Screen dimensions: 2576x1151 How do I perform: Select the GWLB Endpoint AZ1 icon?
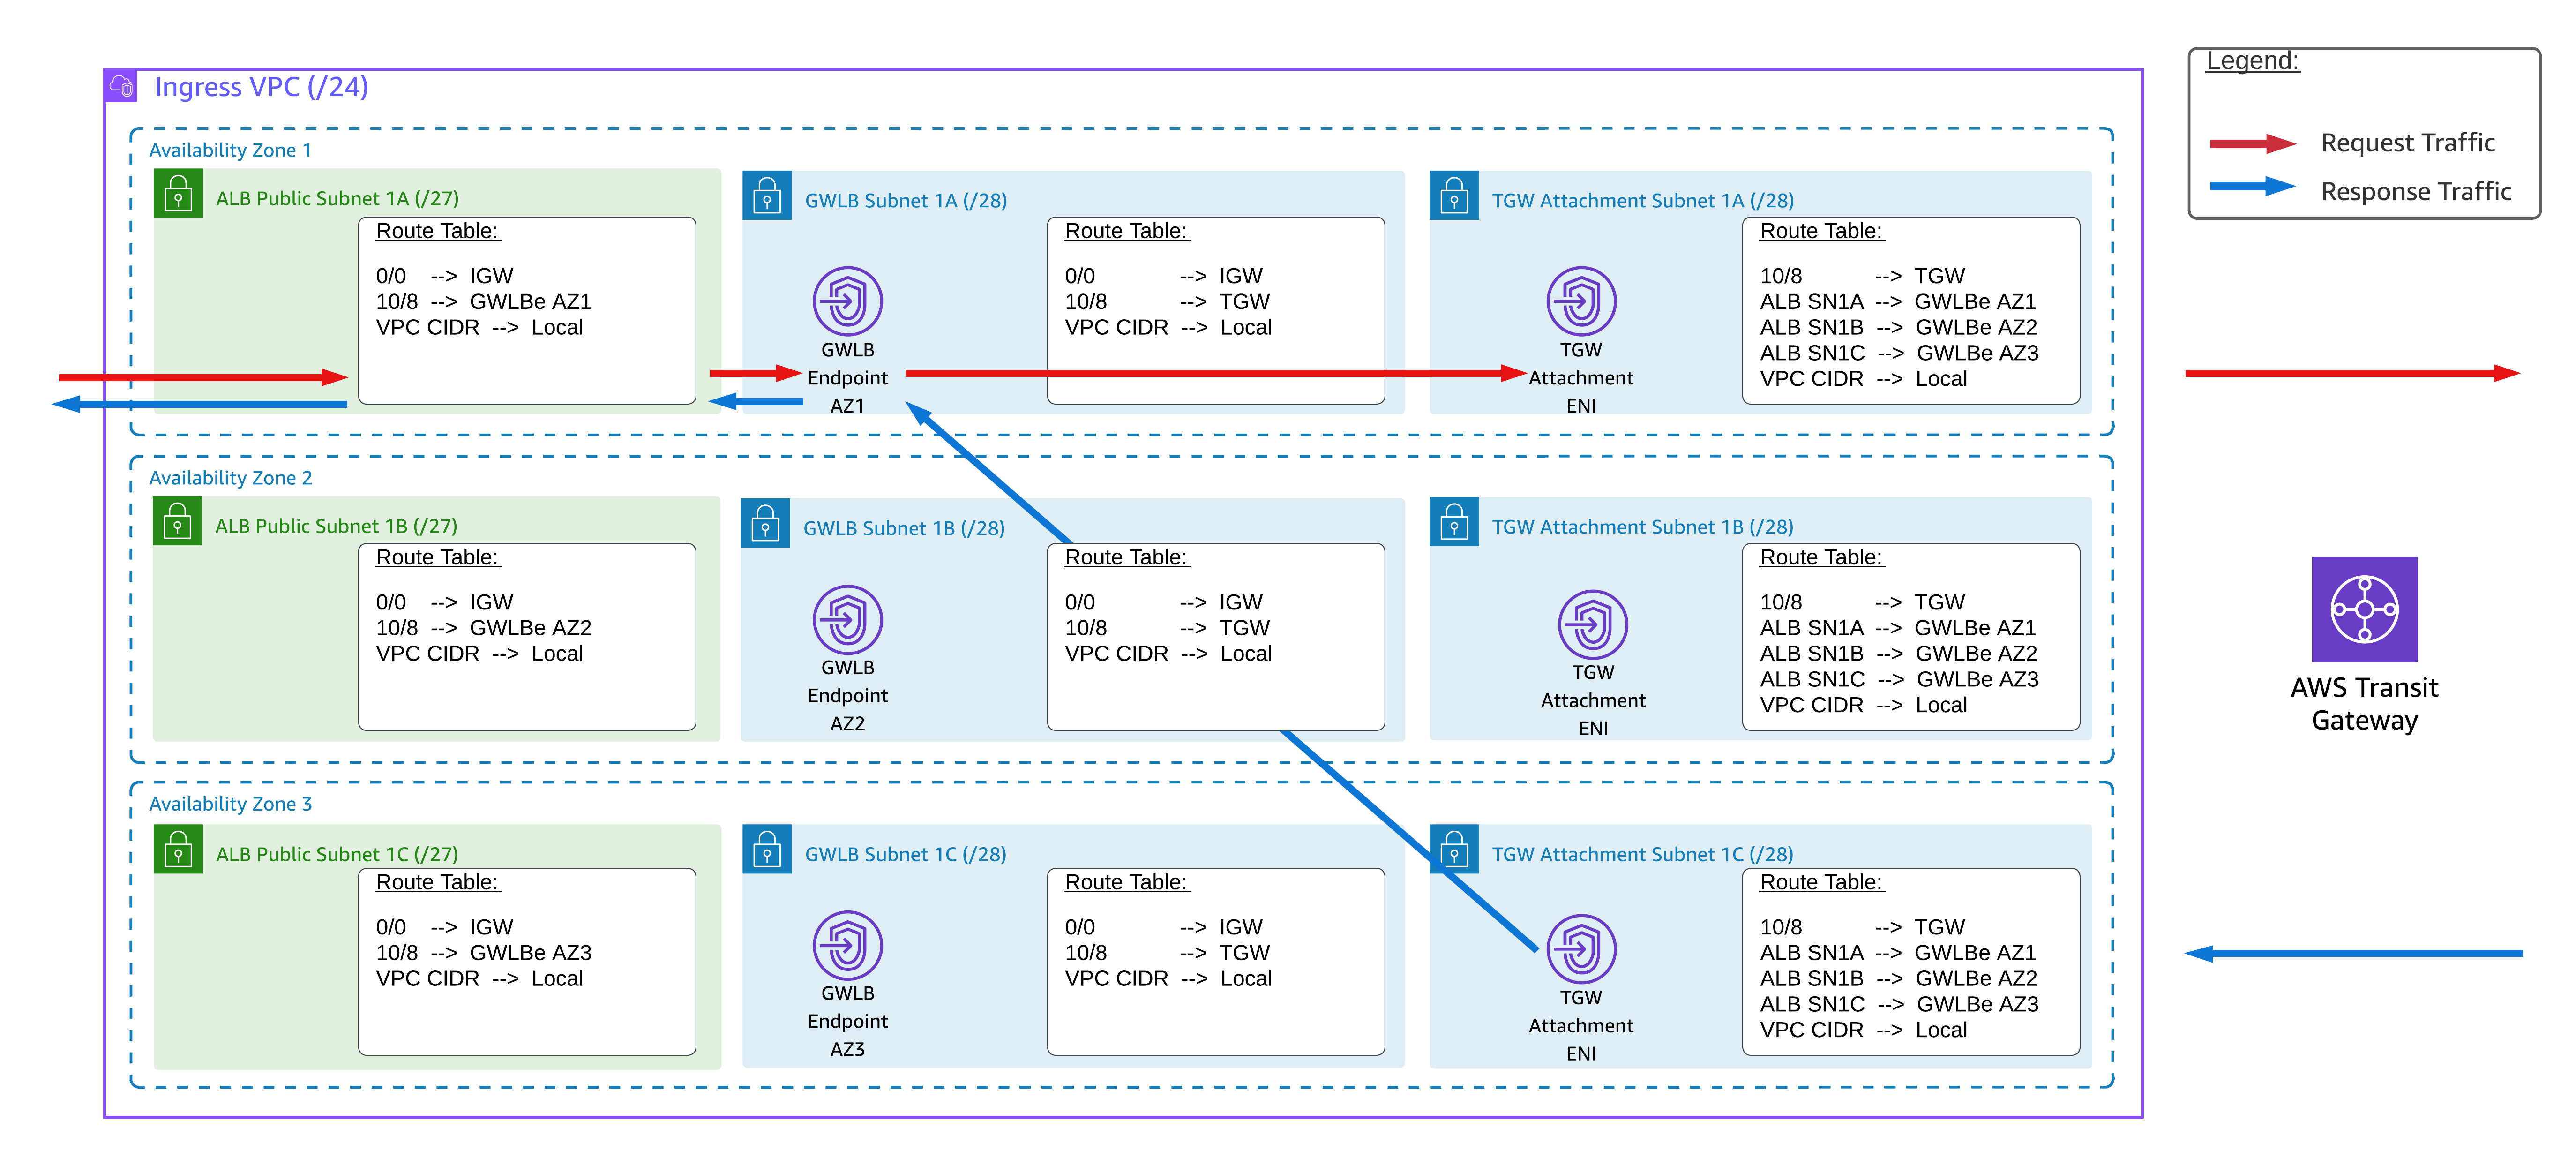847,300
